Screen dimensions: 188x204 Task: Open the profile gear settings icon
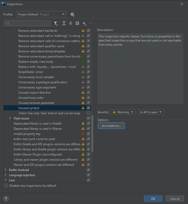coord(72,14)
